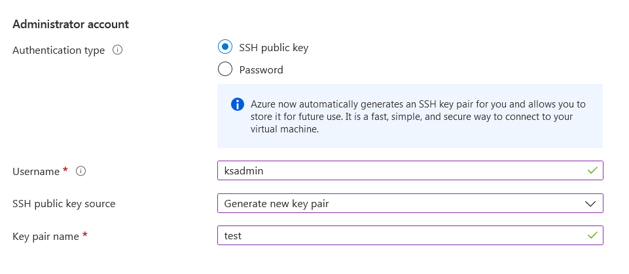Image resolution: width=629 pixels, height=274 pixels.
Task: Click the Authentication type label
Action: [58, 50]
